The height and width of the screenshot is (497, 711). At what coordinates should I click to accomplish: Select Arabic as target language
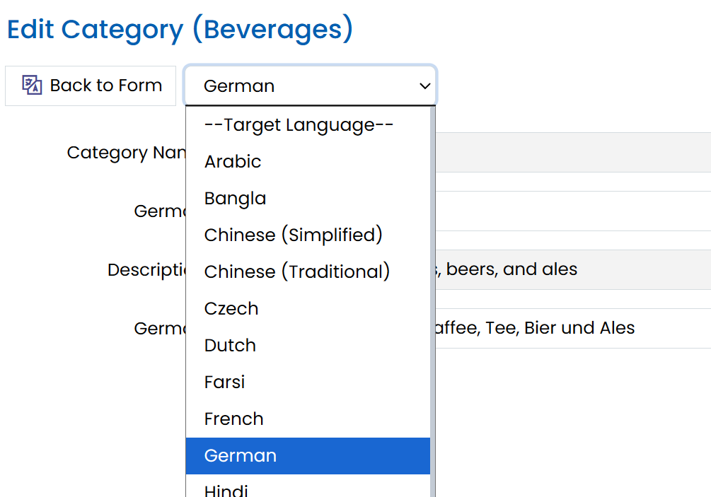(232, 161)
